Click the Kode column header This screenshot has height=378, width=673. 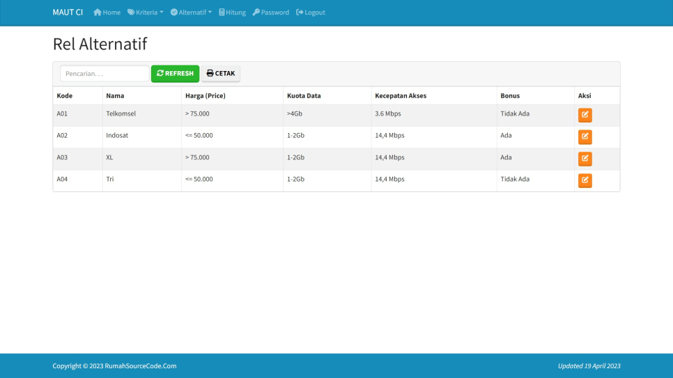[x=65, y=96]
